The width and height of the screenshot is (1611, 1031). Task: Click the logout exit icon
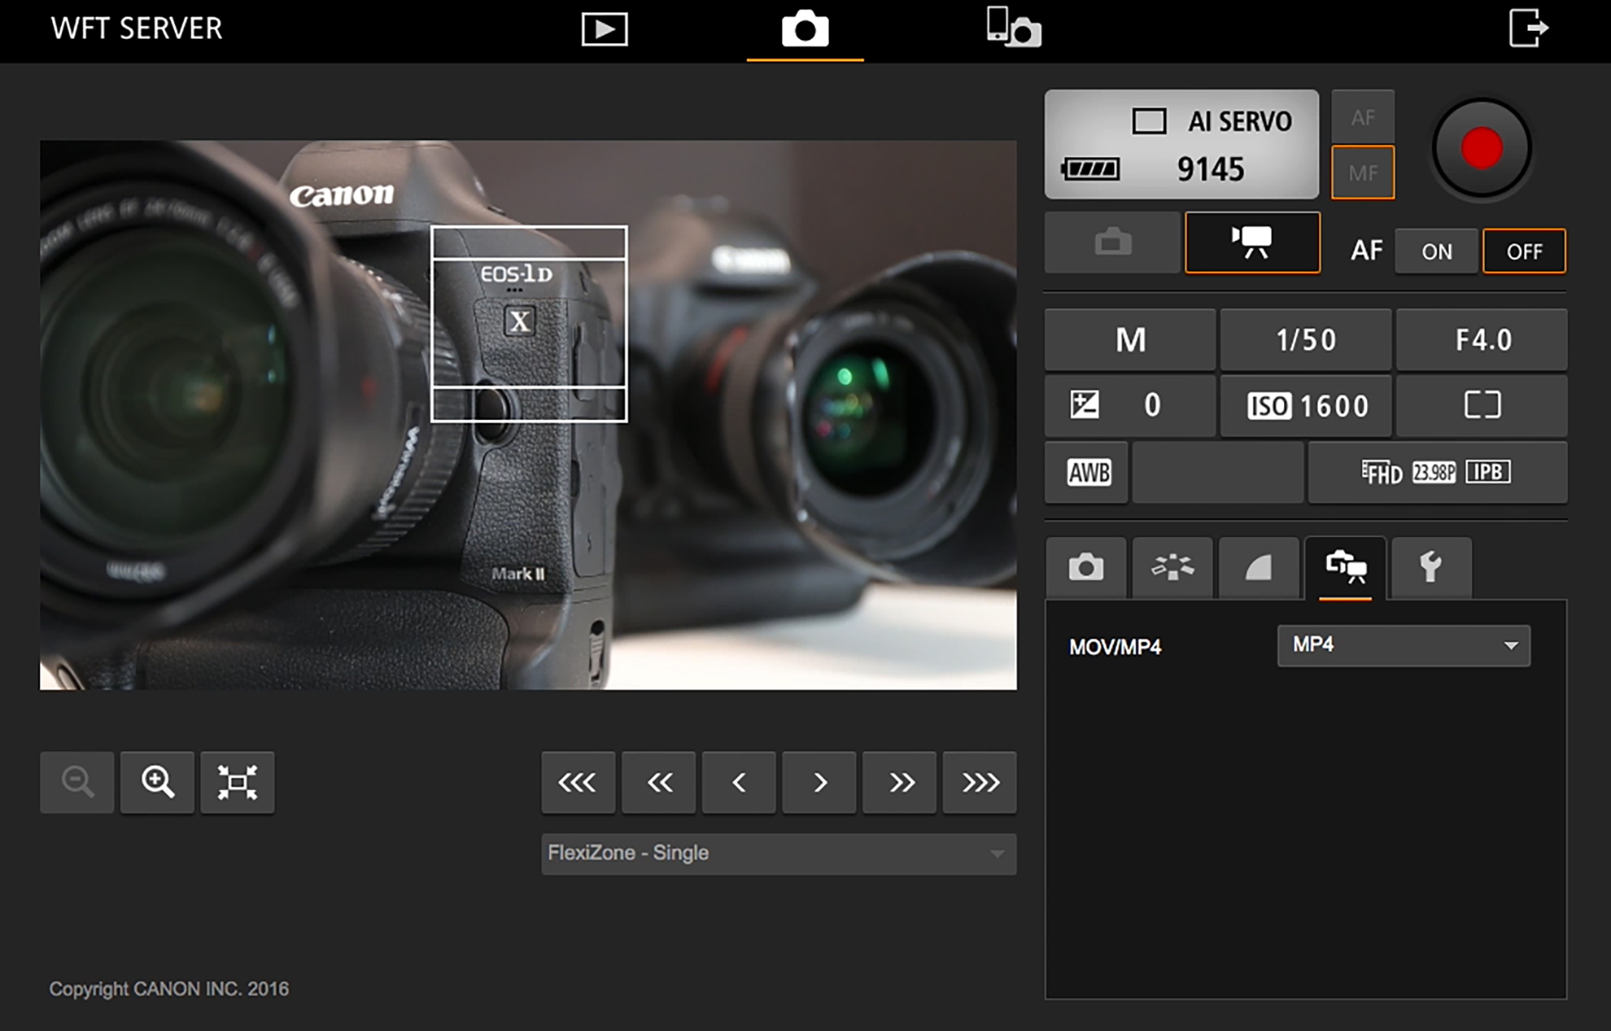click(1528, 28)
